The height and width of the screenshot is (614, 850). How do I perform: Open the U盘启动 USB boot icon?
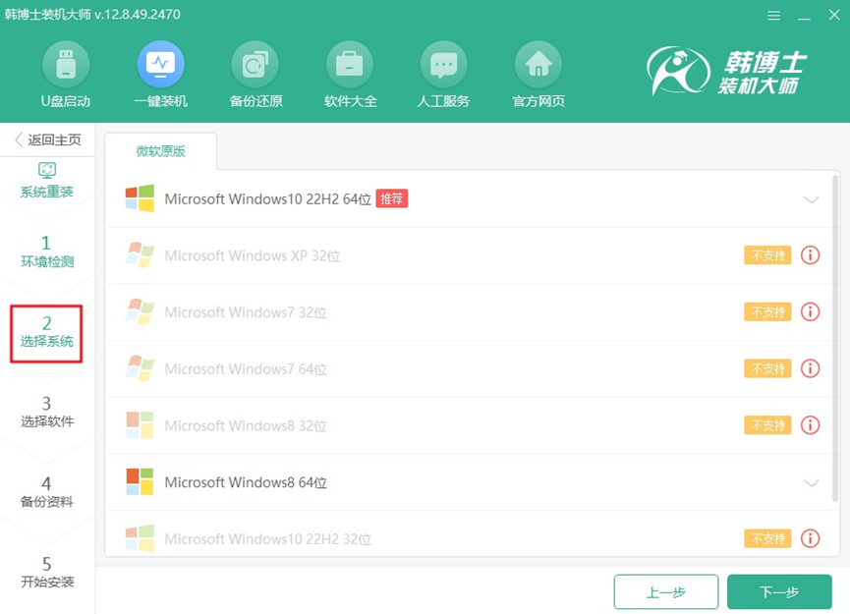click(x=65, y=67)
